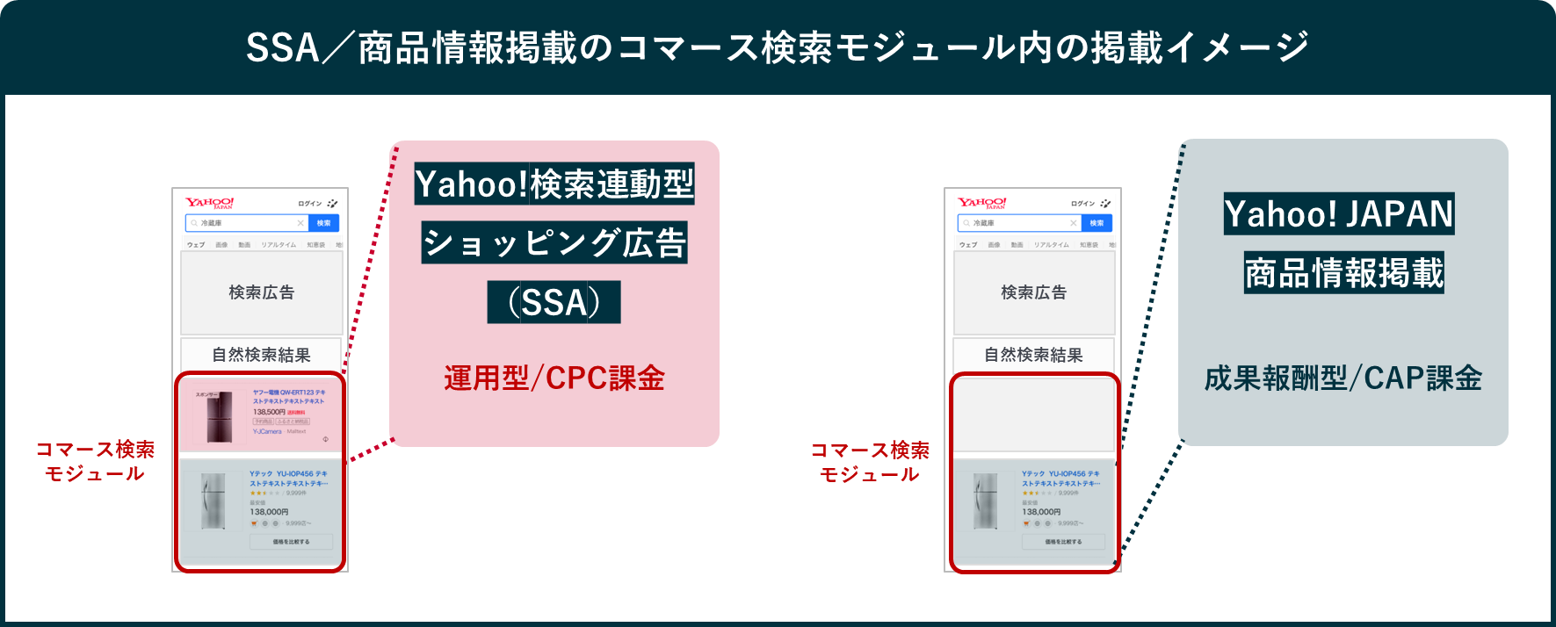Screen dimensions: 1556x627
Task: Click the Yahoo! JAPAN logo in right mockup
Action: pyautogui.click(x=981, y=203)
